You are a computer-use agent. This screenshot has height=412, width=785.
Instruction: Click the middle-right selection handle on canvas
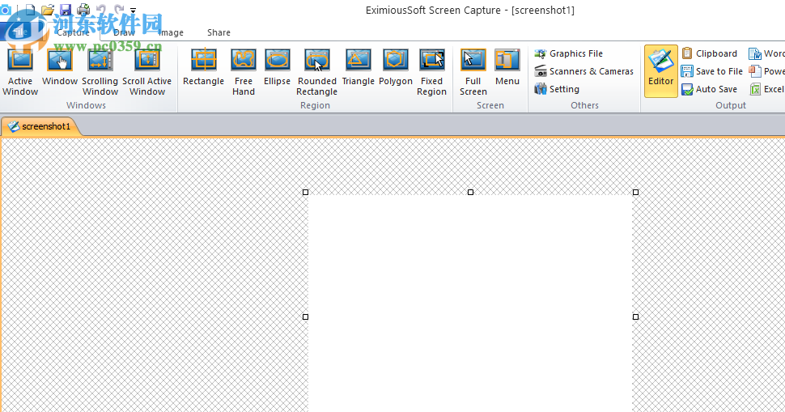[636, 316]
